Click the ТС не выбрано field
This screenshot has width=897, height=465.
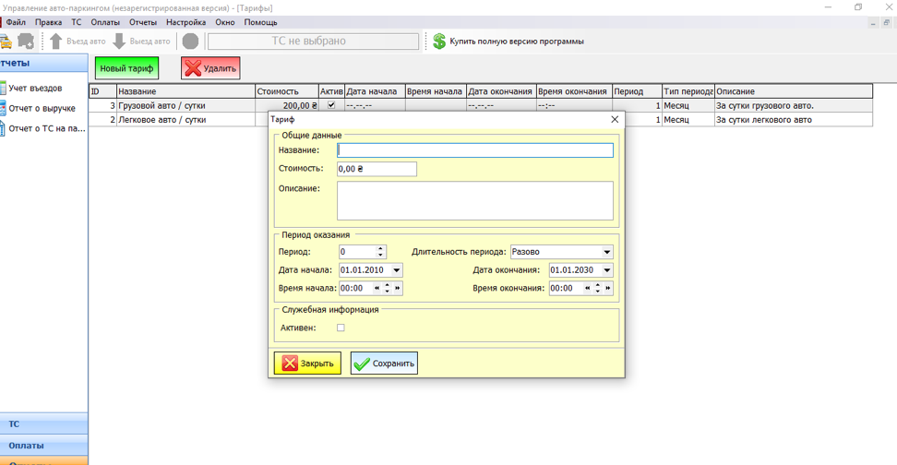(313, 42)
